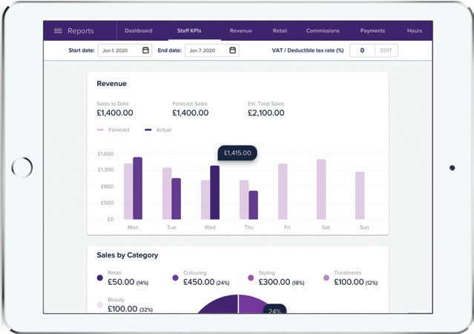Click Thursday's forecast revenue bar
474x334 pixels.
244,200
